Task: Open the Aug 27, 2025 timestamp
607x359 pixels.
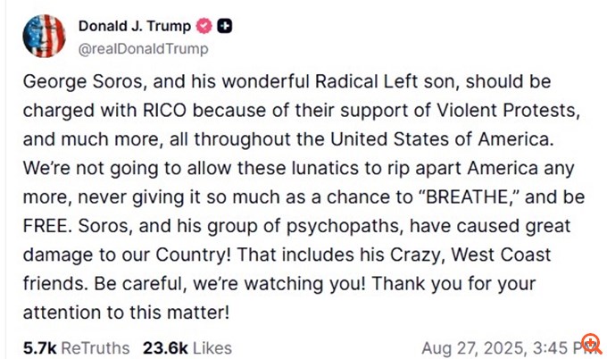Action: 510,348
